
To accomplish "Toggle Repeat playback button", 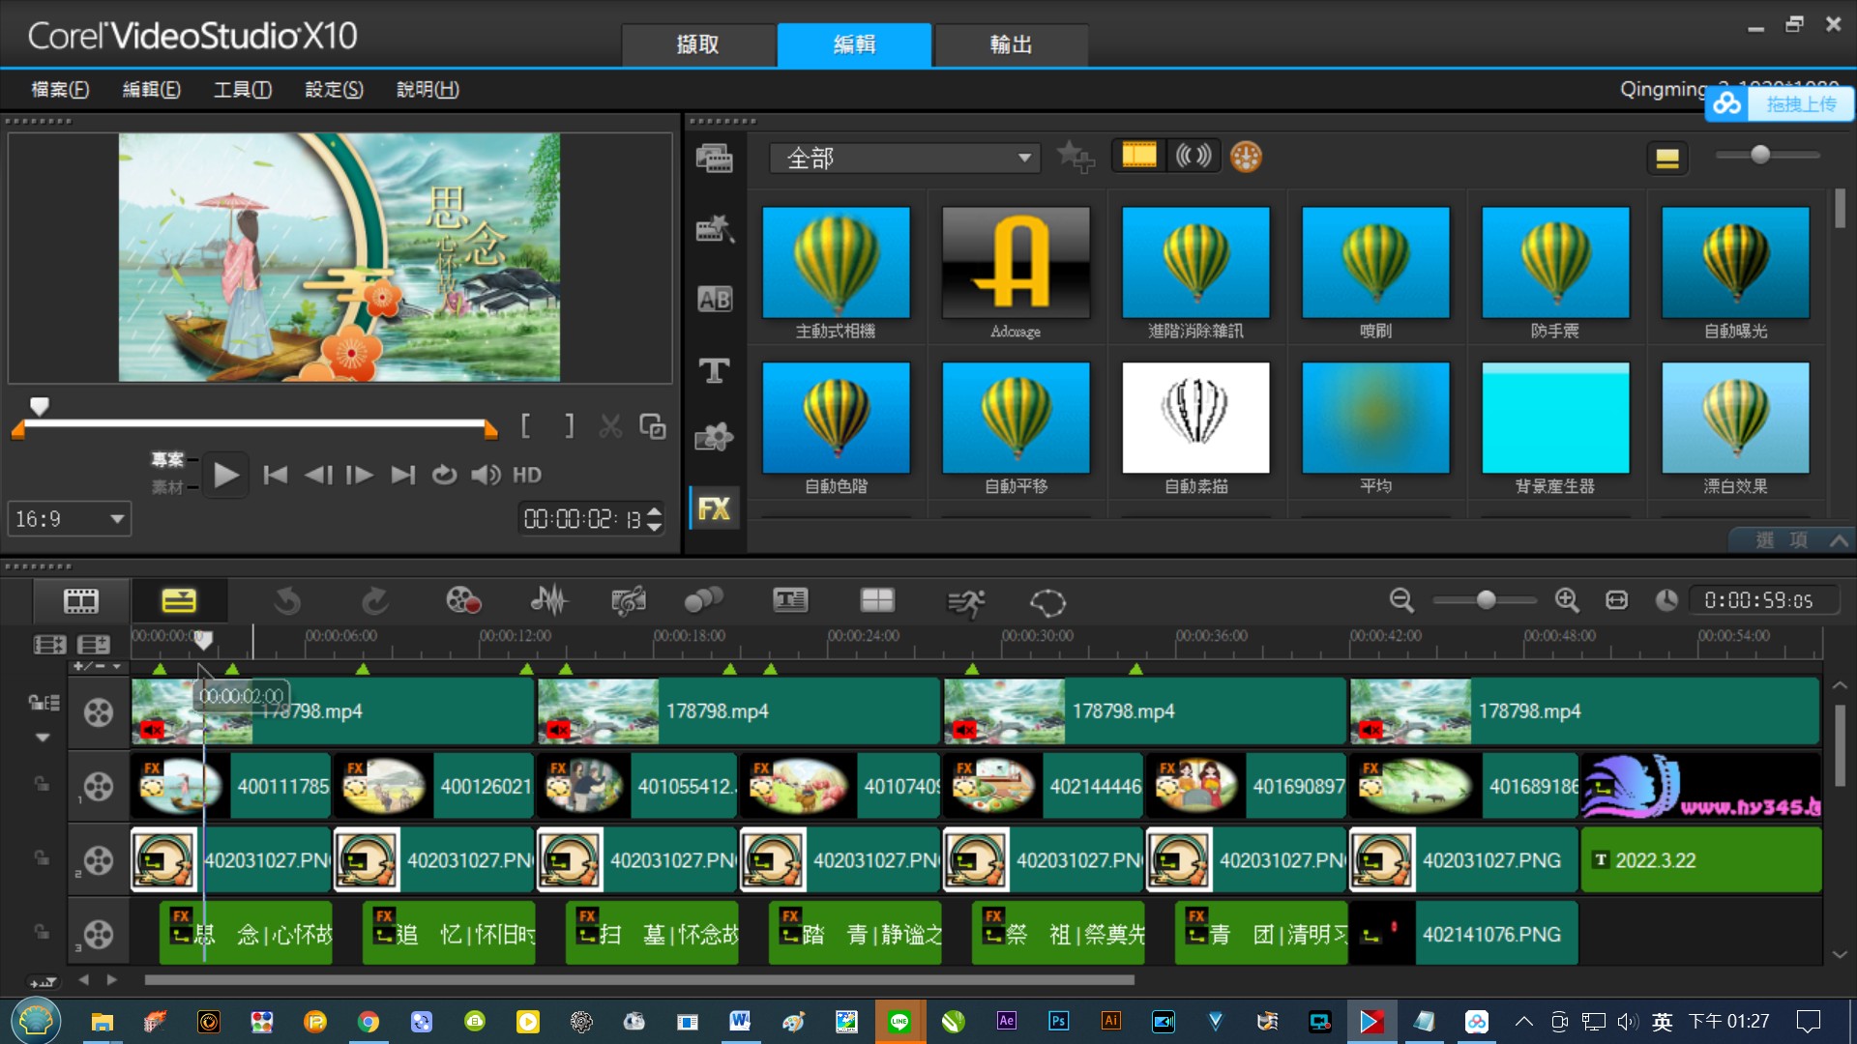I will coord(444,475).
